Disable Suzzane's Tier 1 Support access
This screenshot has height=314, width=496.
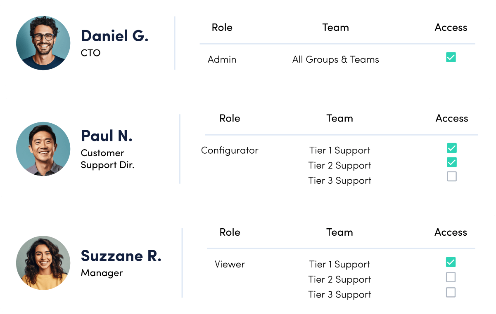point(451,262)
